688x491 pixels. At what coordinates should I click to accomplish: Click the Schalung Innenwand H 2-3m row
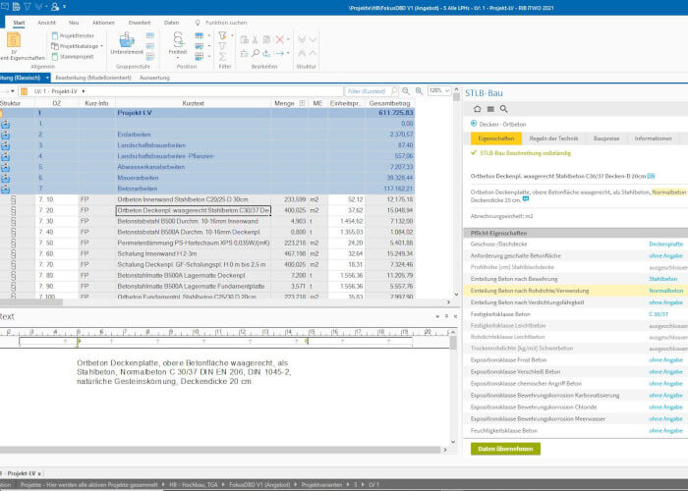tap(207, 253)
